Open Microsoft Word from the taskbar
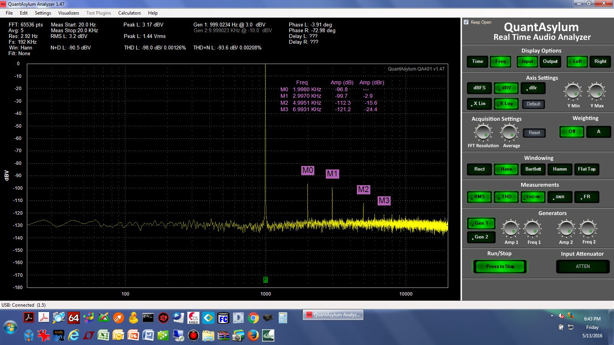 [148, 336]
